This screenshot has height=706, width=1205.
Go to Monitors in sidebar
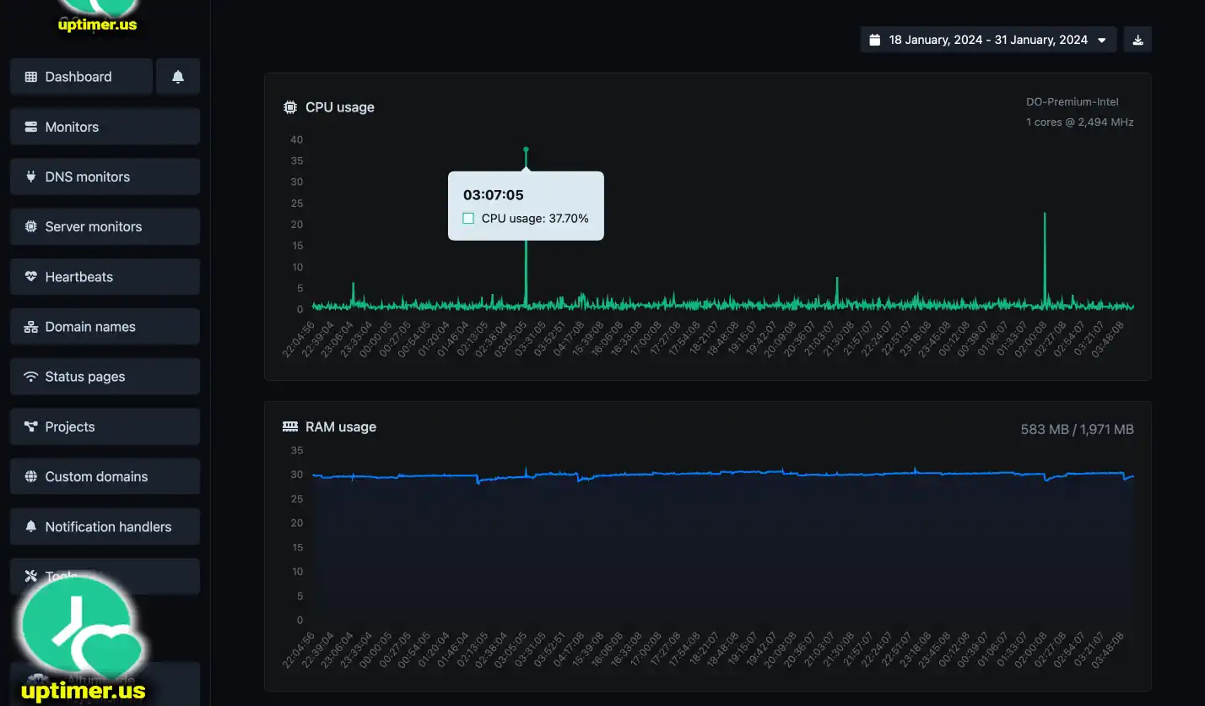[105, 127]
